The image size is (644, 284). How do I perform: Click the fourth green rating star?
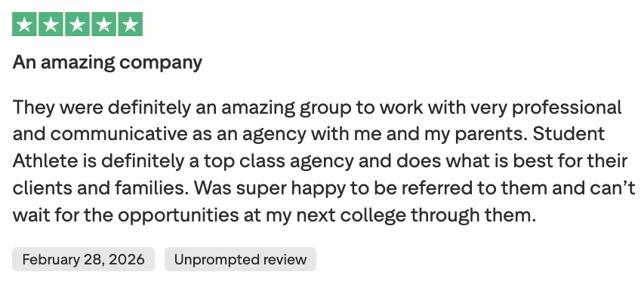click(x=104, y=24)
